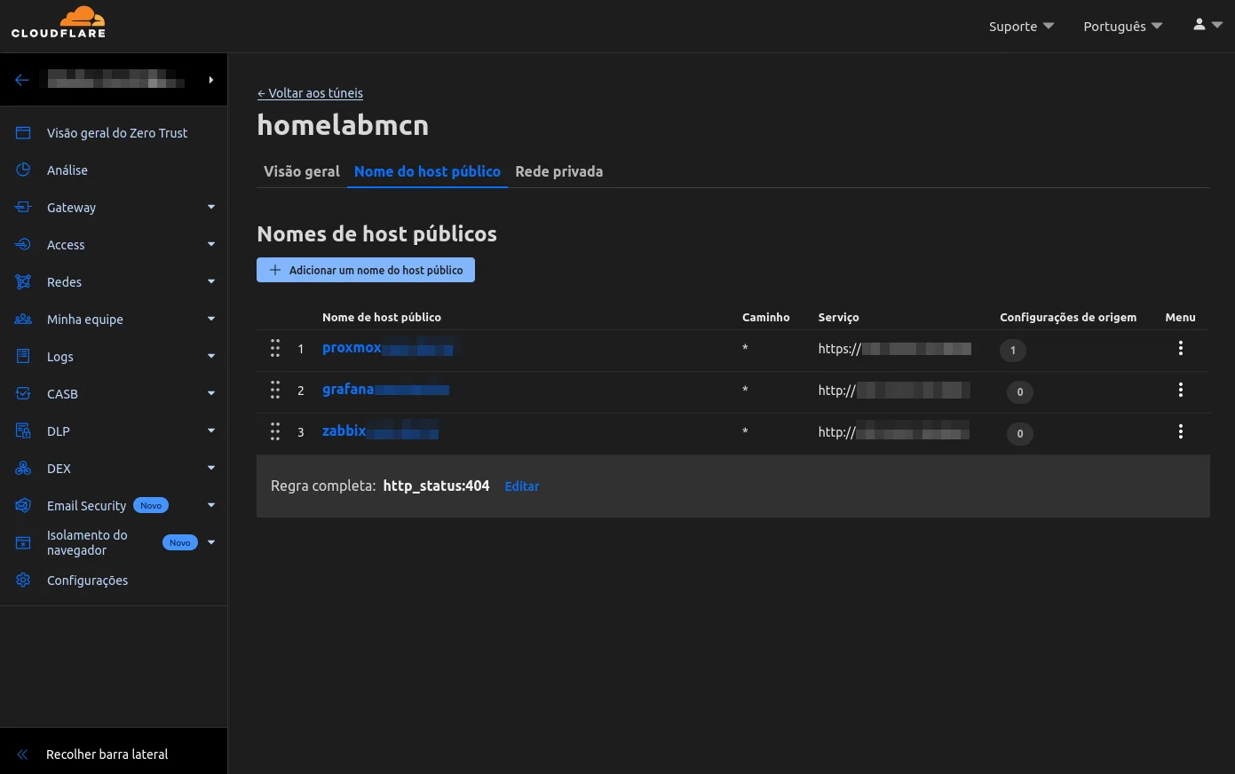The width and height of the screenshot is (1235, 774).
Task: Switch to the Rede privada tab
Action: coord(559,171)
